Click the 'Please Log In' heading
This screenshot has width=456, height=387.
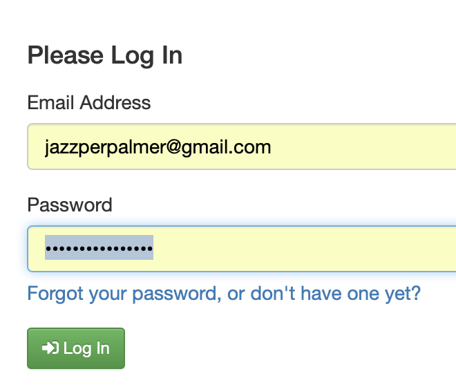(105, 55)
